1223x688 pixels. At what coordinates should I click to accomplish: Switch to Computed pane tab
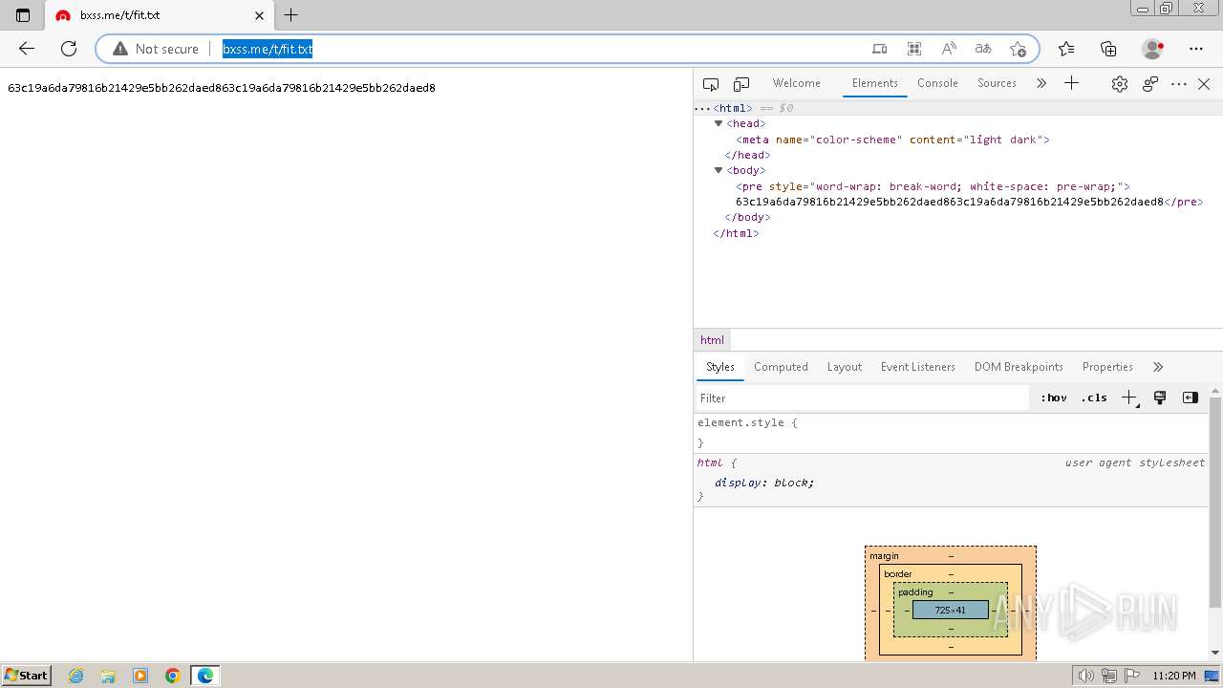pos(781,367)
